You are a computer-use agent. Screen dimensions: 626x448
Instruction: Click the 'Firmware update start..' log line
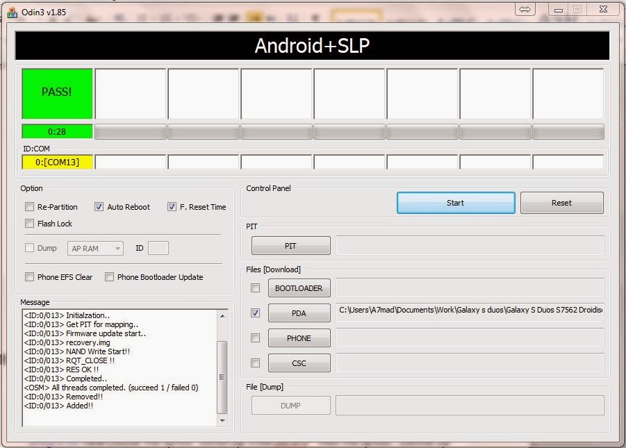click(85, 333)
